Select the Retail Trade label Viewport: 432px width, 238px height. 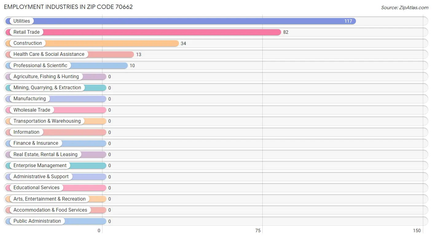tap(26, 32)
